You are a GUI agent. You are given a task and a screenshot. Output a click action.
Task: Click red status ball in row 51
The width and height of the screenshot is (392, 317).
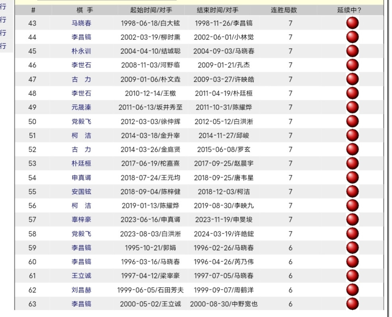353,135
